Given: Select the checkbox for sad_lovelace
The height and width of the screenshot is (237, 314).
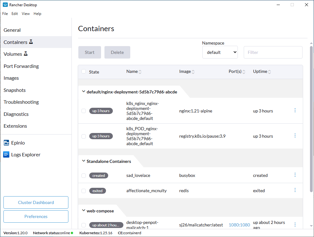Looking at the screenshot, I should tap(83, 175).
